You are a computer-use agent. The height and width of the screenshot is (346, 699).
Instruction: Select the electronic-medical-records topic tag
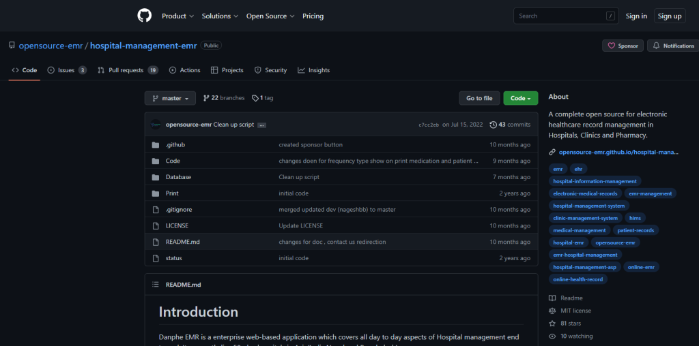point(585,193)
